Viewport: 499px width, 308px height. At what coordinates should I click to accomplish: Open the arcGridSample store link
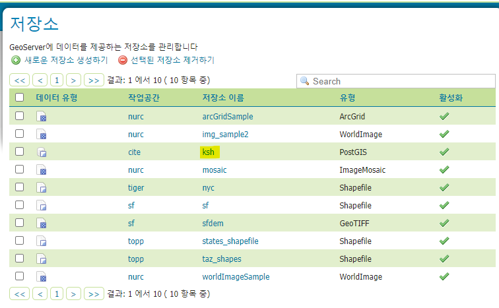[x=228, y=117]
